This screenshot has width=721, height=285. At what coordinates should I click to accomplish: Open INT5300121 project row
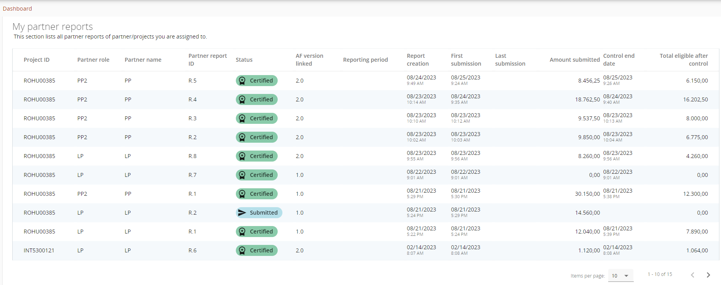(x=39, y=250)
